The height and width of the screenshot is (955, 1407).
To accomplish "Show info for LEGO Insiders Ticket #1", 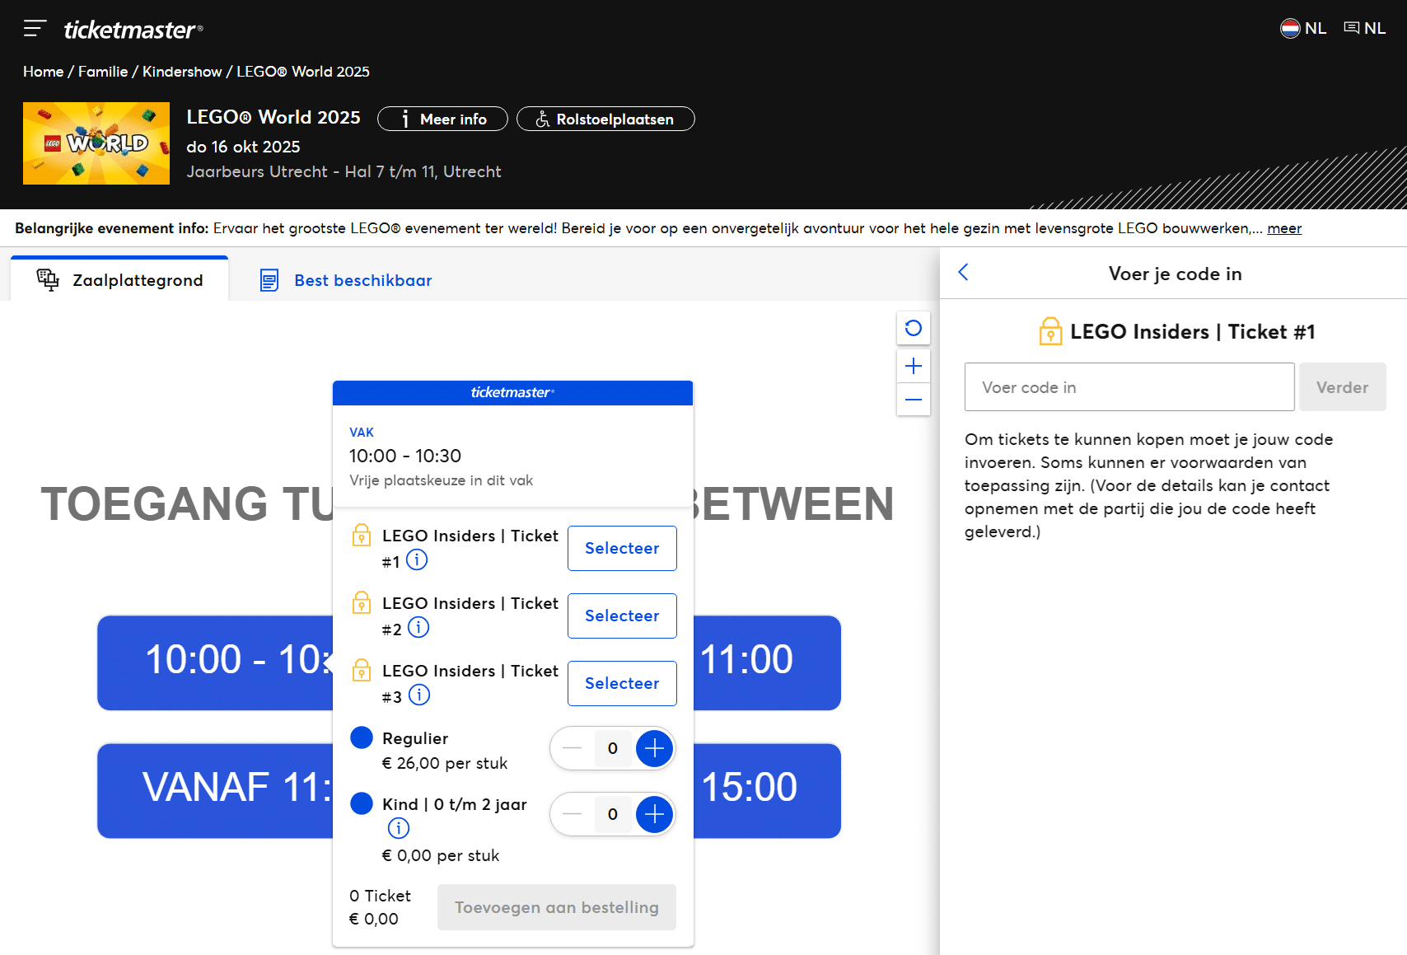I will pos(417,560).
